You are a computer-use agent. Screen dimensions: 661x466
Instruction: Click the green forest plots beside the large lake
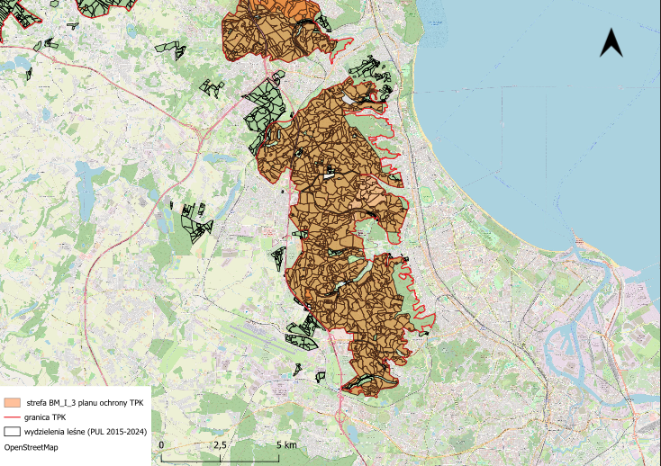coord(193,220)
